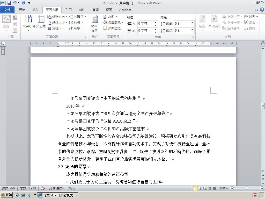Switch to Draft view
Screen dimensions: 265x199
[215, 188]
